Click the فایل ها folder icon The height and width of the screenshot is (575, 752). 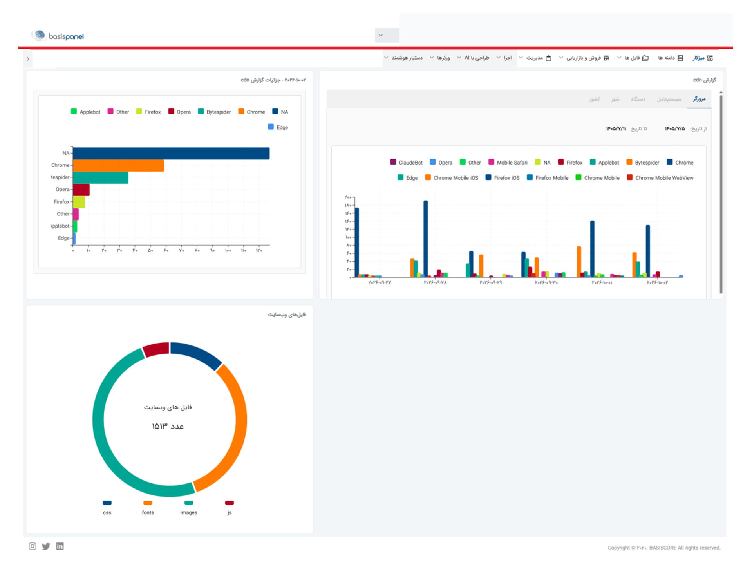click(x=645, y=58)
